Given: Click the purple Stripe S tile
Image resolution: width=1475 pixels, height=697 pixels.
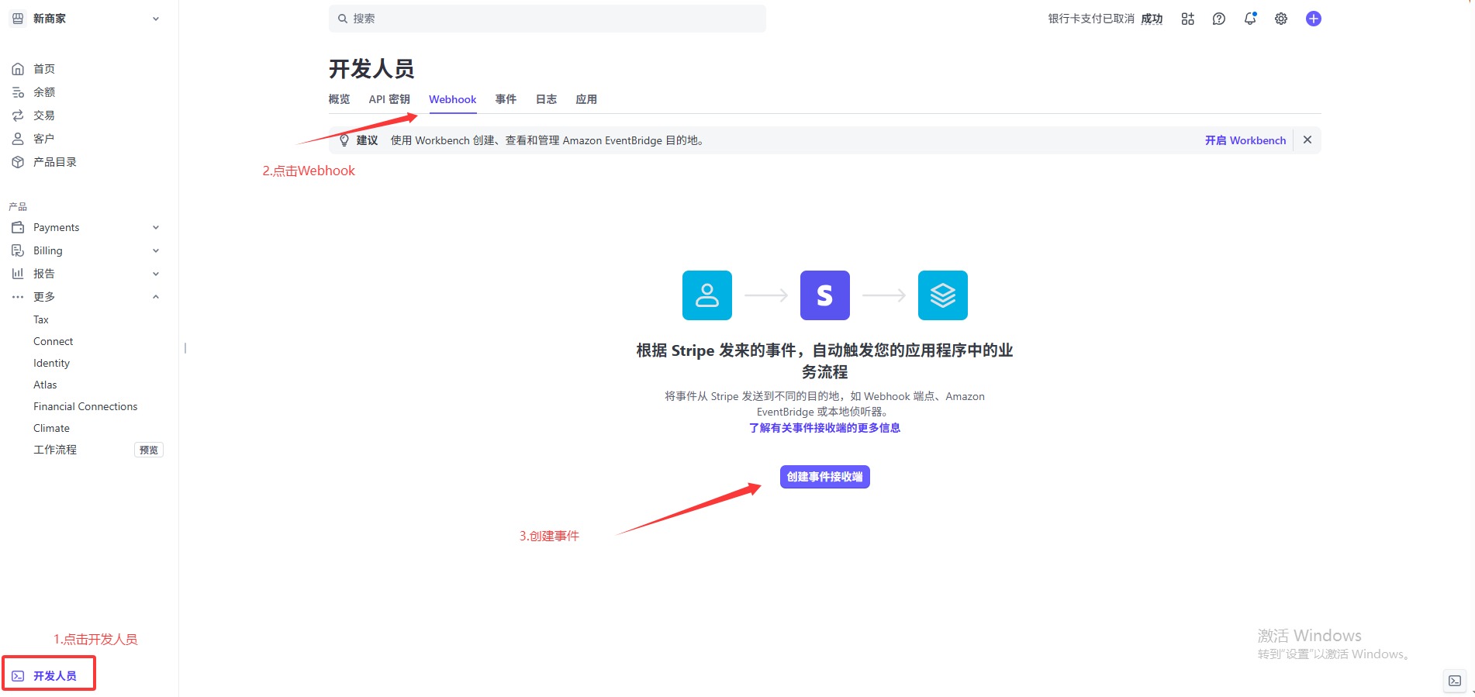Looking at the screenshot, I should point(825,295).
